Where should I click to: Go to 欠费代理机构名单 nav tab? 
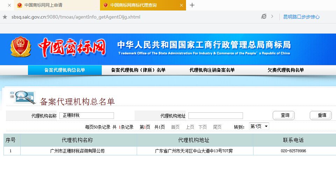coord(286,70)
